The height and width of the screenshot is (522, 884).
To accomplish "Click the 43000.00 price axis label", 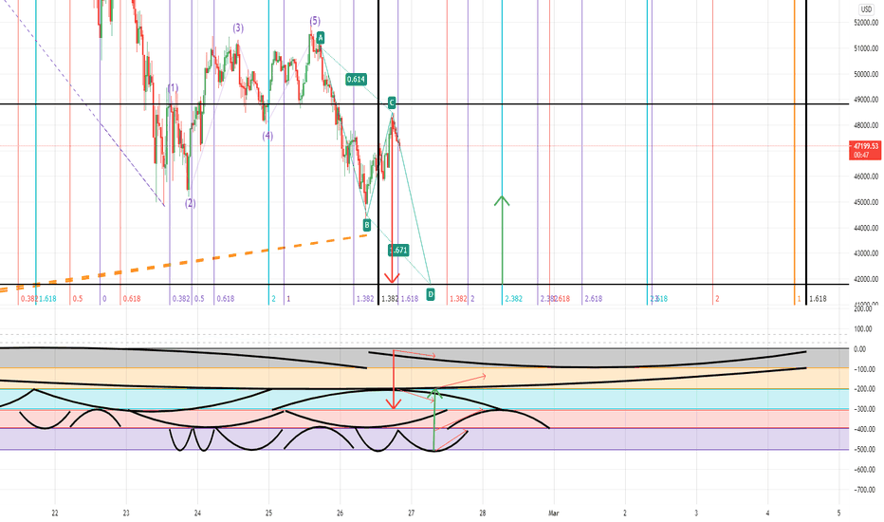I will coord(866,254).
